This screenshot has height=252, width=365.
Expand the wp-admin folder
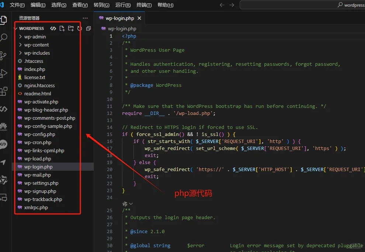point(33,37)
